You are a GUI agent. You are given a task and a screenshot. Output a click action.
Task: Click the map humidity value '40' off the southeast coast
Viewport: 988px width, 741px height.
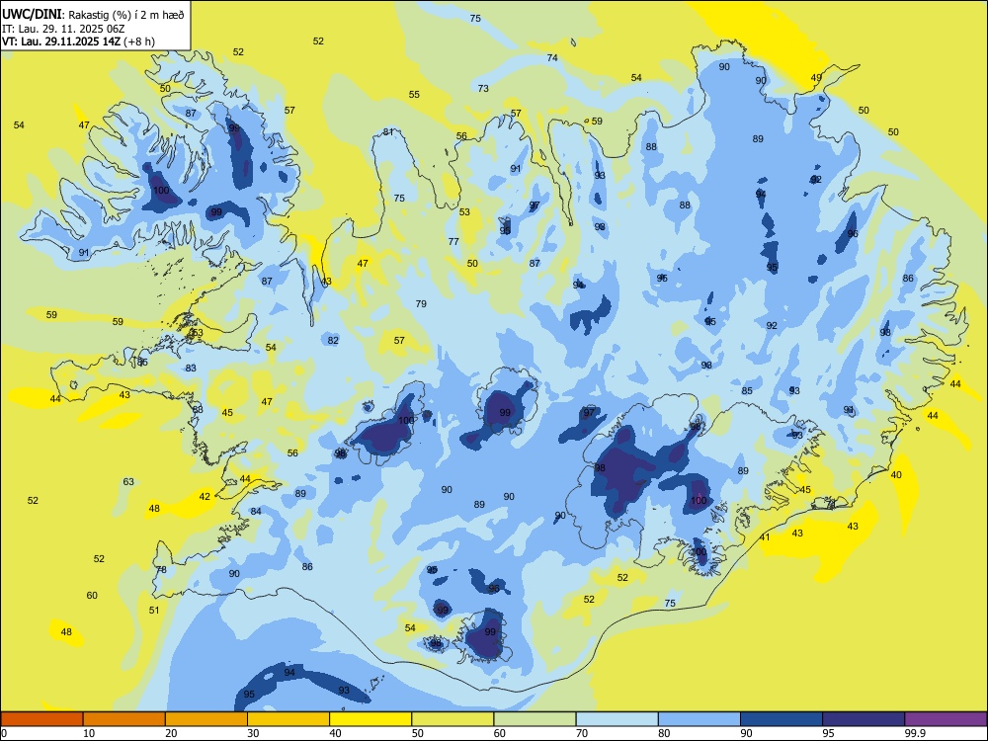(x=896, y=475)
